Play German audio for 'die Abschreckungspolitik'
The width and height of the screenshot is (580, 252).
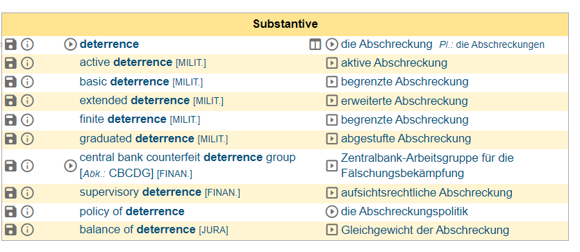click(332, 212)
